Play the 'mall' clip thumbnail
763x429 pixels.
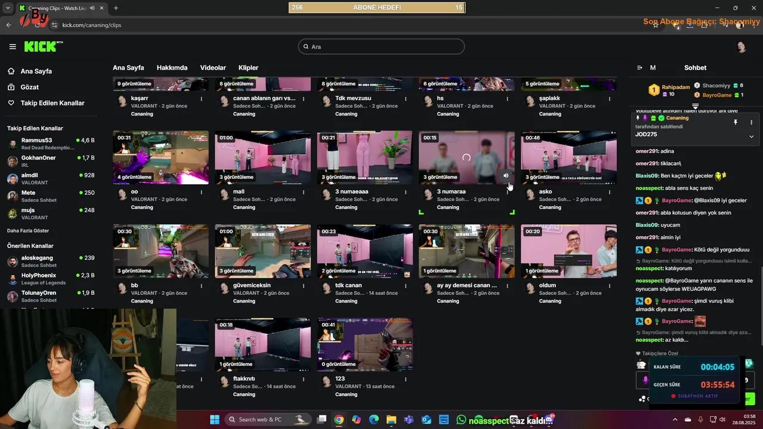pos(263,157)
